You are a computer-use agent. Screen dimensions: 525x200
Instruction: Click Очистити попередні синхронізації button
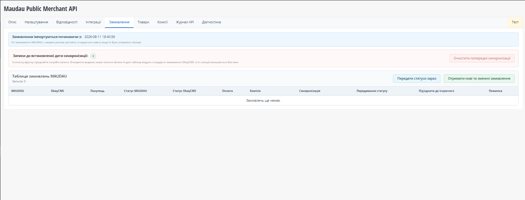[x=482, y=58]
